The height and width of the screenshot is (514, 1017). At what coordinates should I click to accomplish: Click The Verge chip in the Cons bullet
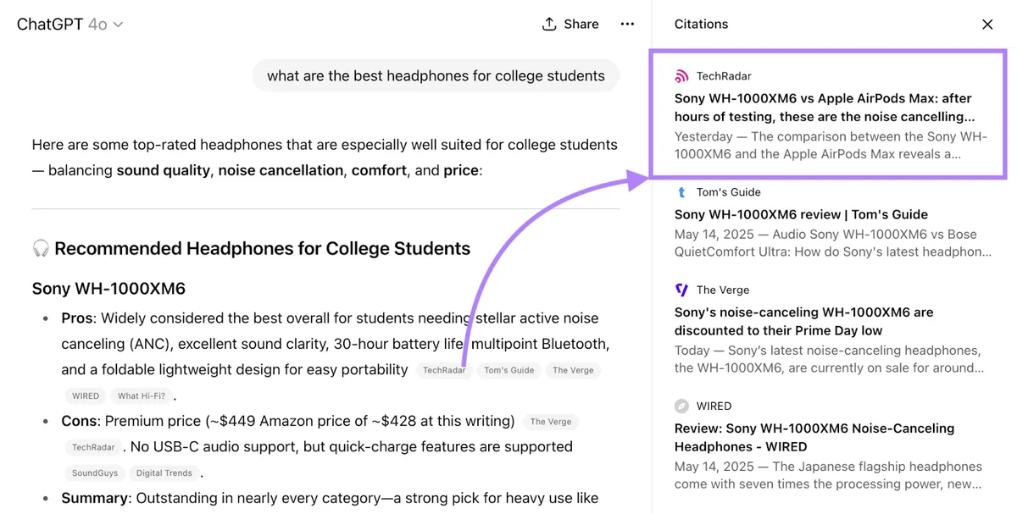tap(551, 422)
